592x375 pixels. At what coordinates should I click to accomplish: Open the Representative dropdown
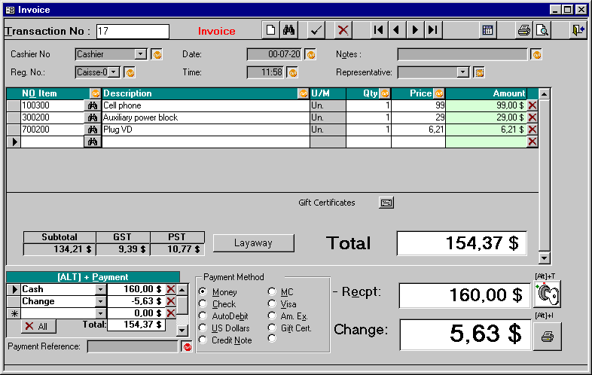click(462, 72)
